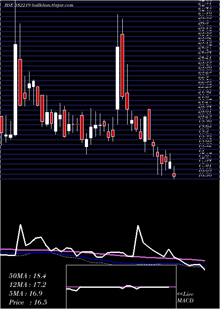Click the 21.92 price axis label
This screenshot has height=309, width=220.
point(205,92)
